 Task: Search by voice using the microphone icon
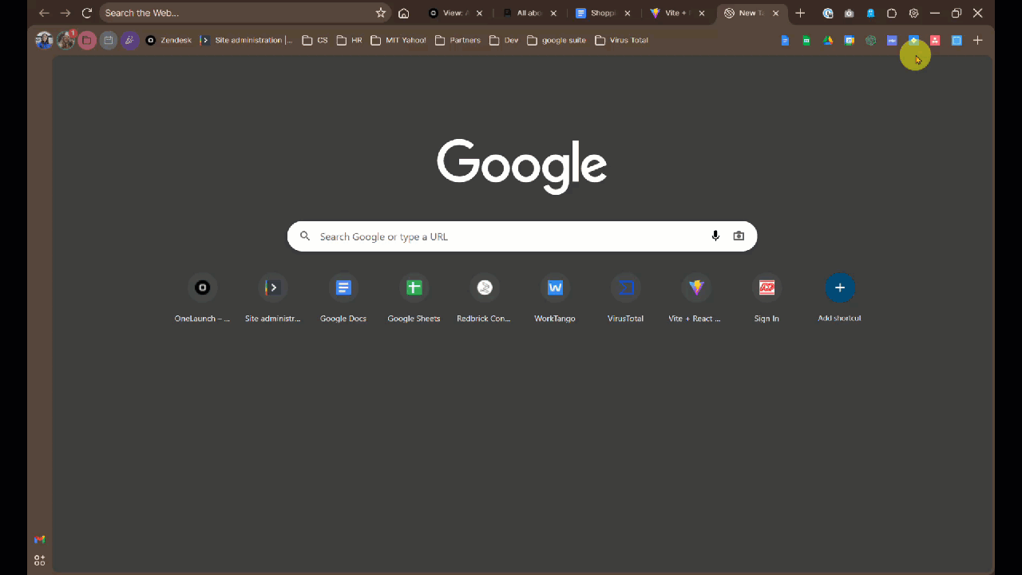[715, 236]
